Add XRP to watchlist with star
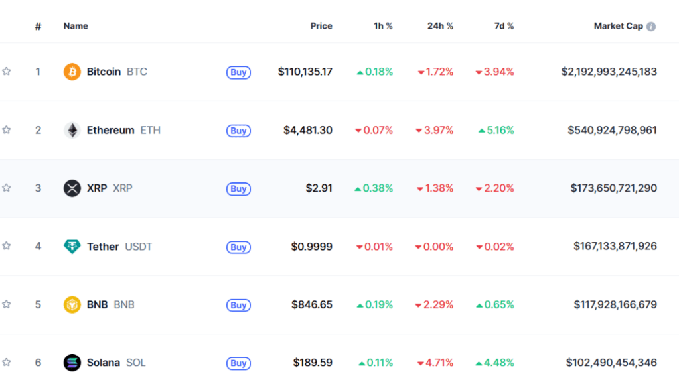 [7, 188]
